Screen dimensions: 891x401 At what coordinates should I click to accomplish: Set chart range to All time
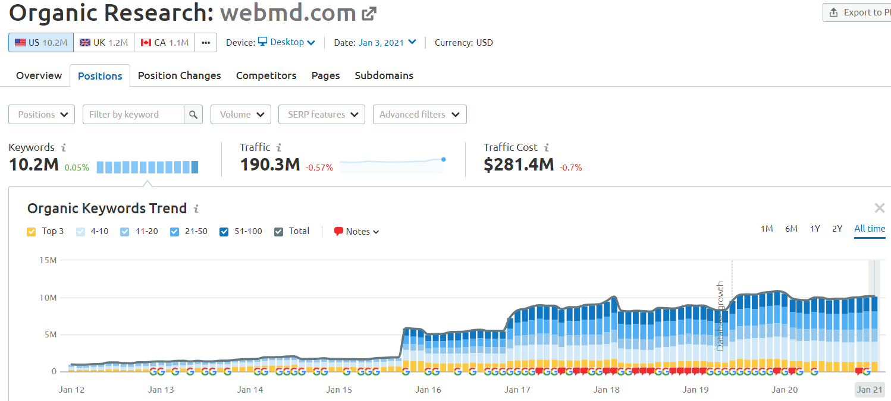(870, 229)
